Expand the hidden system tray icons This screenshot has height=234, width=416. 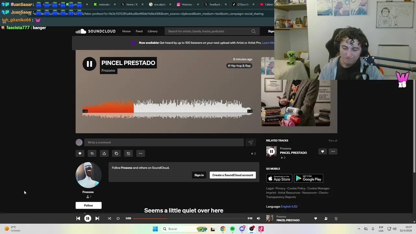(x=359, y=229)
